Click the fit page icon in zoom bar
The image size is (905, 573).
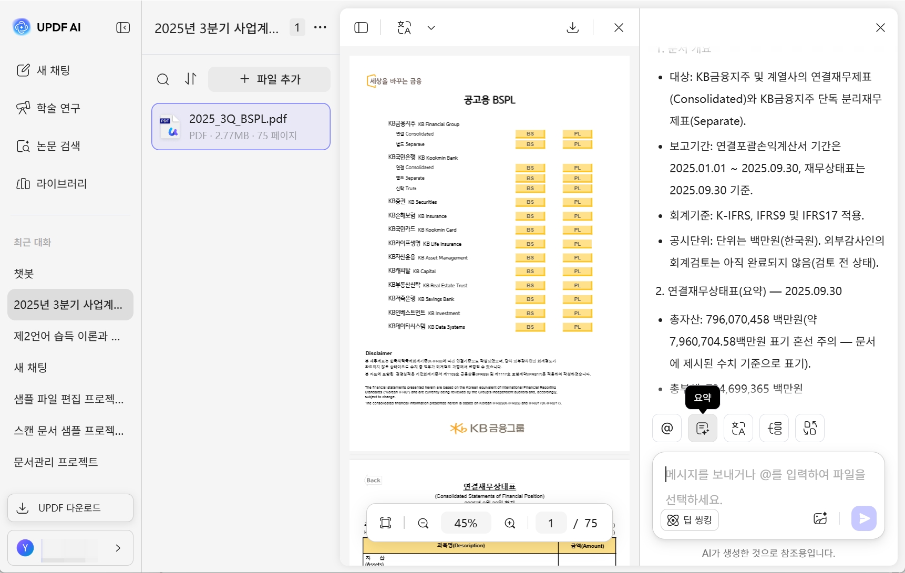point(385,523)
